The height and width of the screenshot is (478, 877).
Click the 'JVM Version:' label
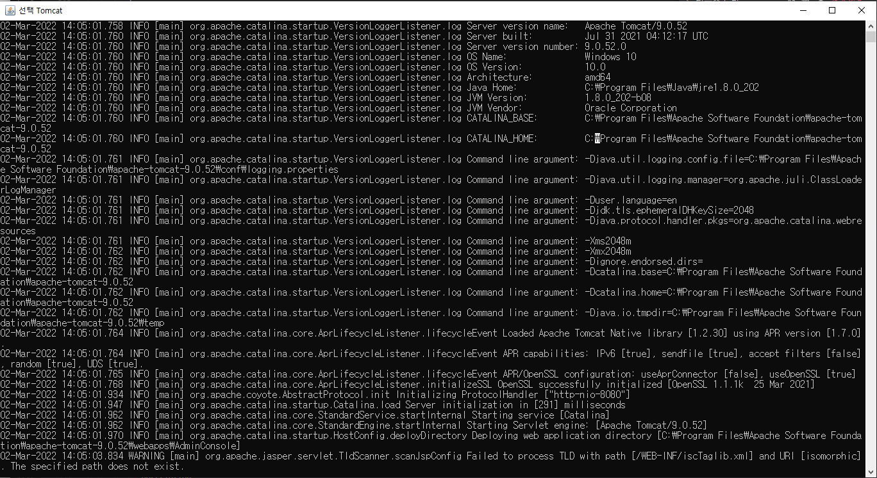(497, 98)
